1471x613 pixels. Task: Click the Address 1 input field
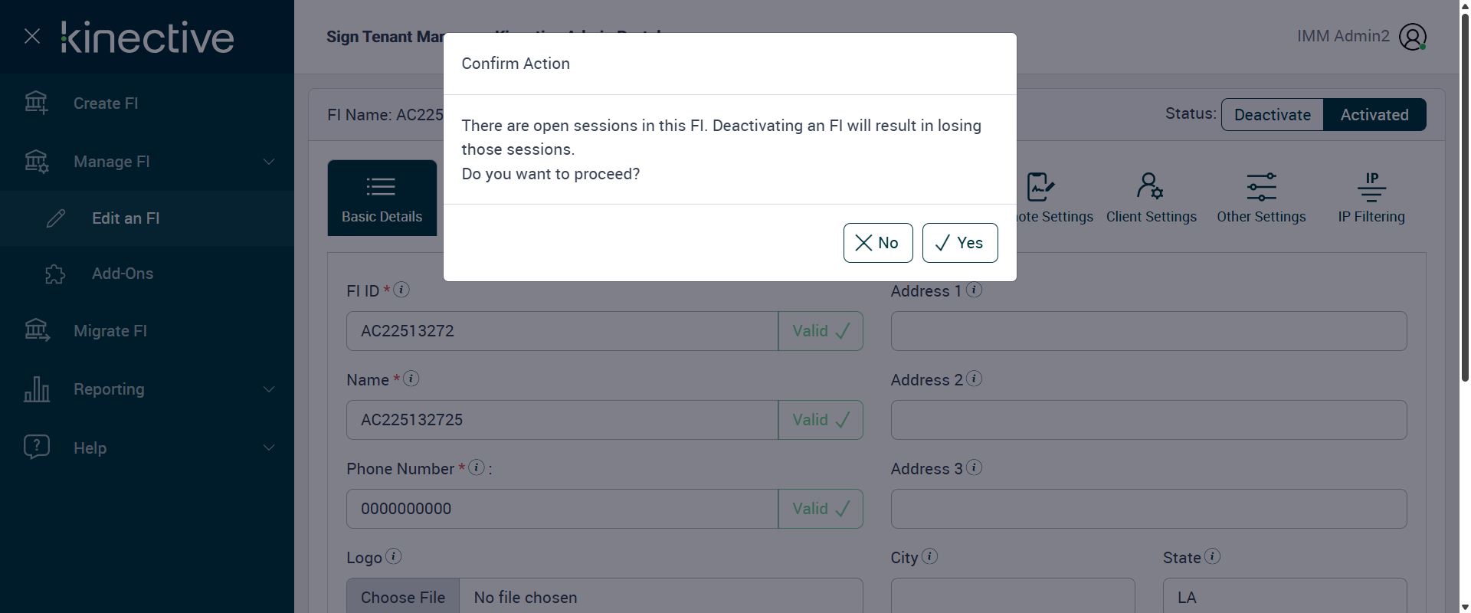tap(1148, 331)
